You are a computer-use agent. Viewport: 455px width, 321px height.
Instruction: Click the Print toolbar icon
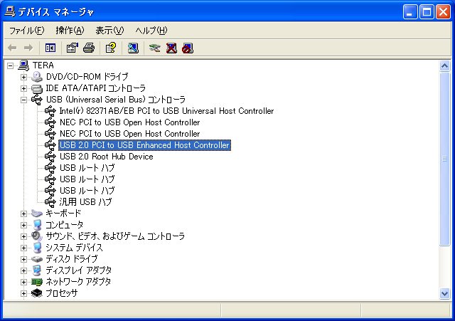click(89, 48)
